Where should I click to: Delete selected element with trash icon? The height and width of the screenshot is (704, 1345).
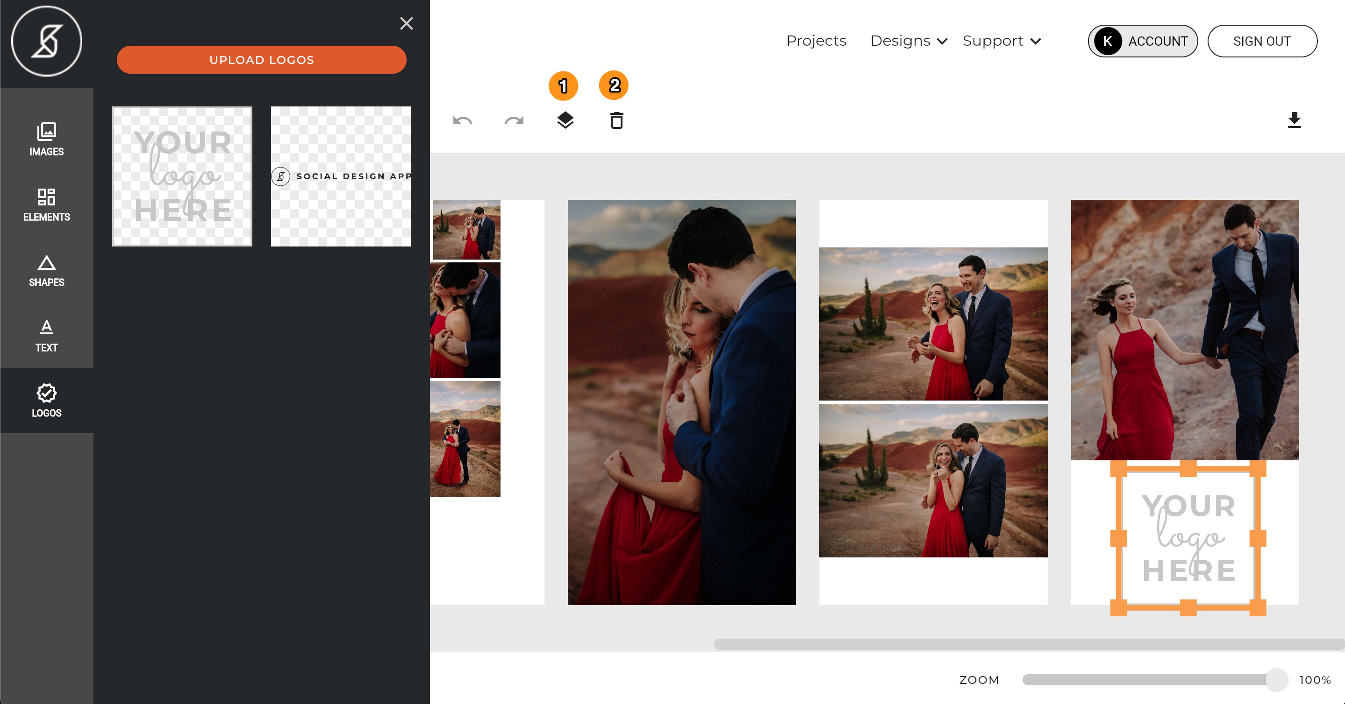[616, 120]
